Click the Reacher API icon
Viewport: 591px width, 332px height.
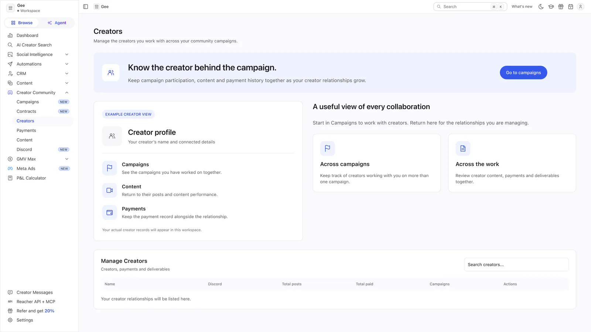click(x=10, y=302)
